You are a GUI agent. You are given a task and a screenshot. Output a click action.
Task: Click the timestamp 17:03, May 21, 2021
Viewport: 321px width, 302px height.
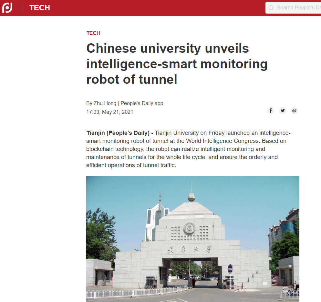(x=110, y=112)
